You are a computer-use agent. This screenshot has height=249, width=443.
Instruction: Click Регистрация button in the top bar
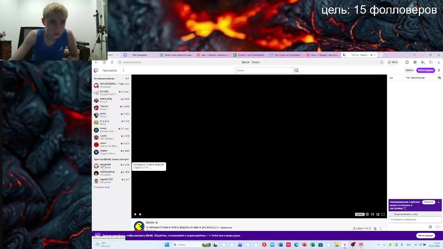425,70
